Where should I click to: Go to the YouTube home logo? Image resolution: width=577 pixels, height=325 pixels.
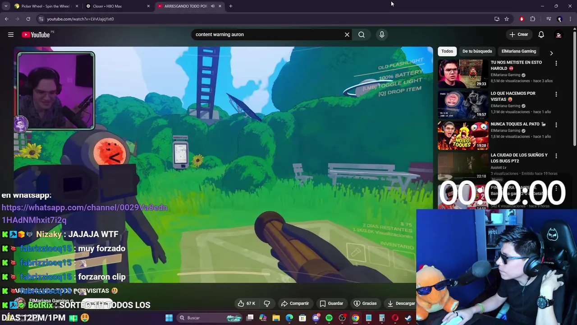[x=36, y=35]
